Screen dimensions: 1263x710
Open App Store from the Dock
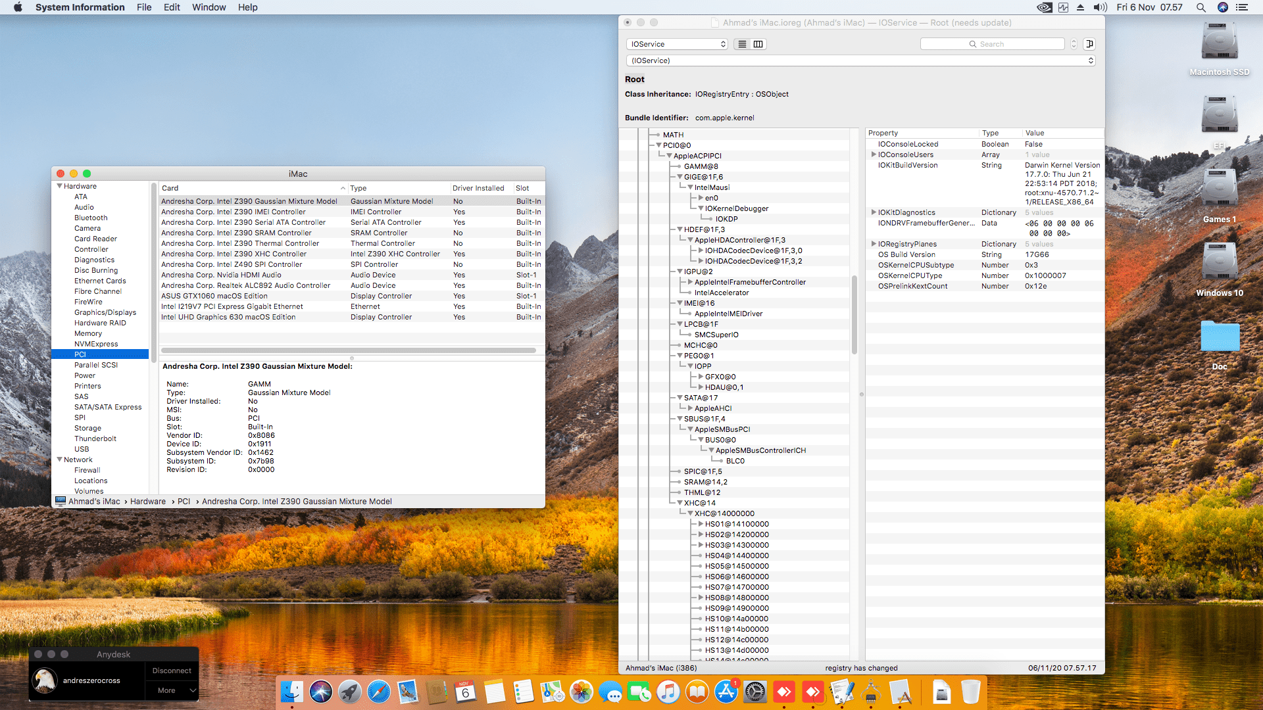click(x=726, y=692)
